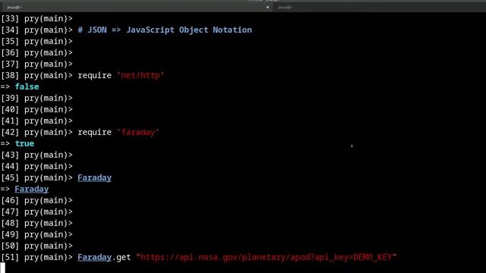This screenshot has height=273, width=486.
Task: Click Faraday in the line 51 command
Action: coord(94,257)
